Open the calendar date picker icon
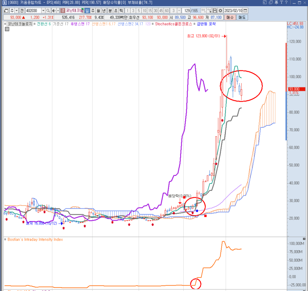This screenshot has height=291, width=308. (x=245, y=11)
